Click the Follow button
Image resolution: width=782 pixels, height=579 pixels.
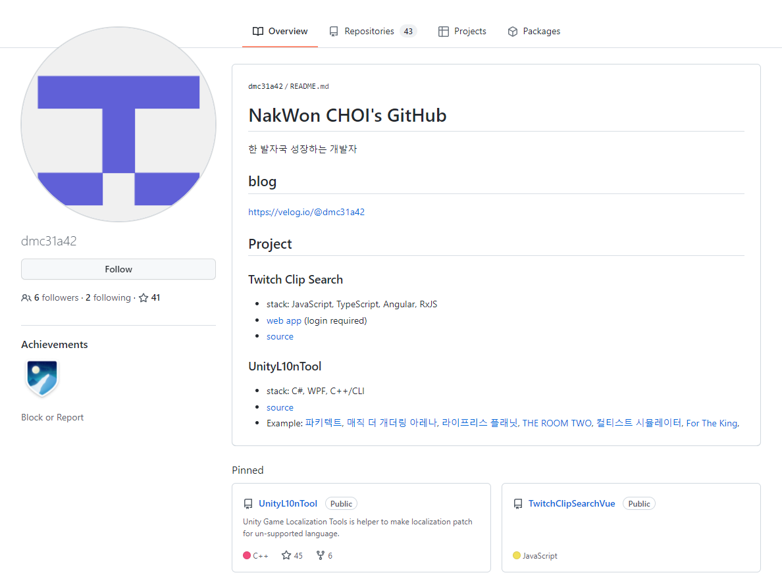[x=118, y=269]
